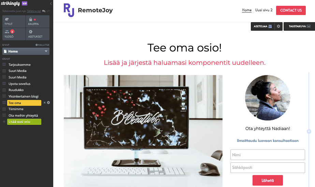Edit the Tee oma osio! heading

184,48
